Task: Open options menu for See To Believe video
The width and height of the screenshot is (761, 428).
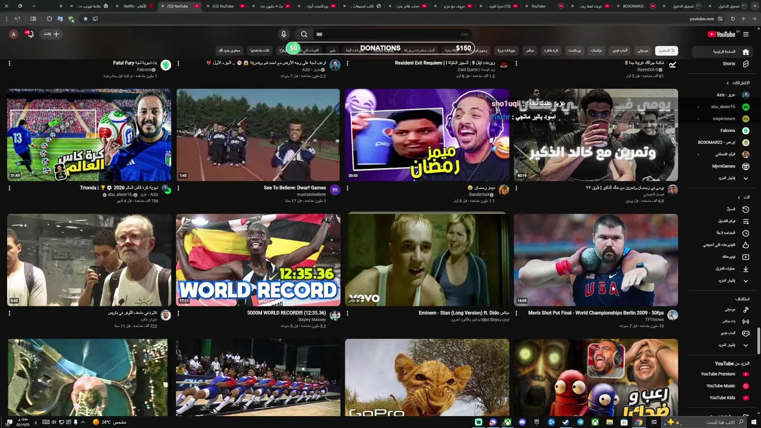Action: pos(178,188)
